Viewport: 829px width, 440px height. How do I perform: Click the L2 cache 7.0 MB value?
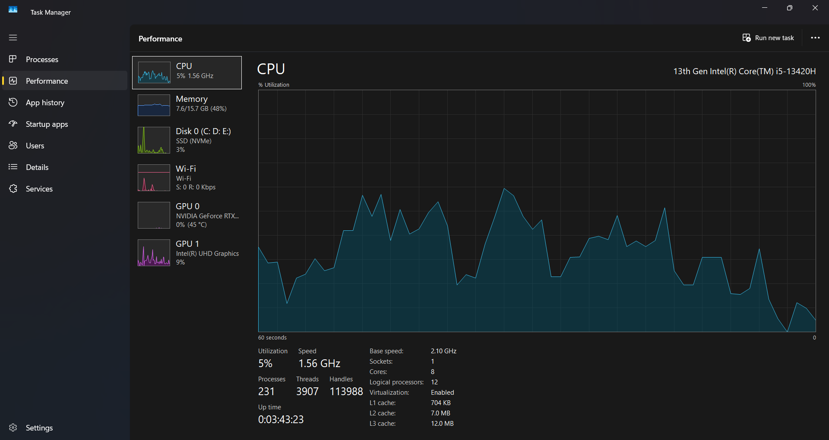click(440, 413)
